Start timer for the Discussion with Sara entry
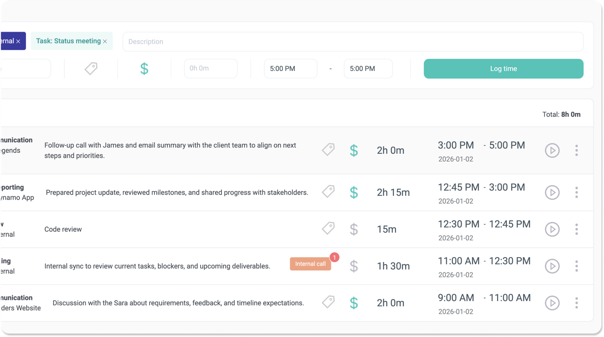 (552, 303)
